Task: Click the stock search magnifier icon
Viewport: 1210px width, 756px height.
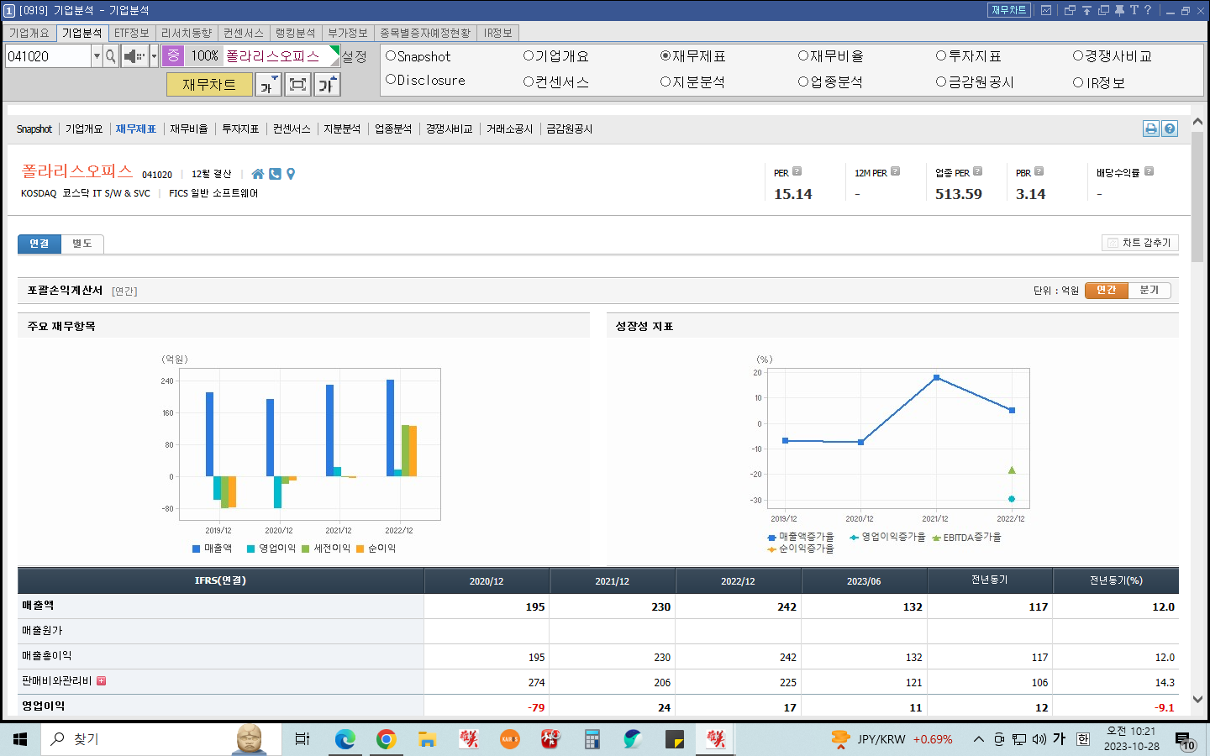Action: click(x=111, y=56)
